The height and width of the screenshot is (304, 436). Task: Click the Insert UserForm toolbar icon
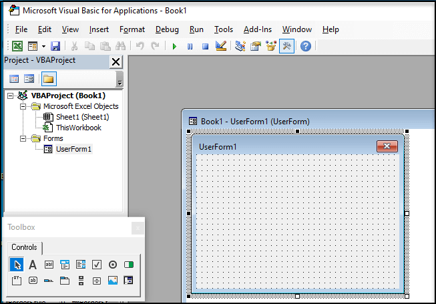coord(33,46)
